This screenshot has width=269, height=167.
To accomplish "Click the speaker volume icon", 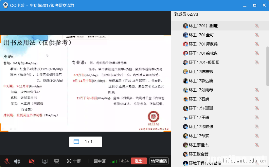I will click(17, 161).
